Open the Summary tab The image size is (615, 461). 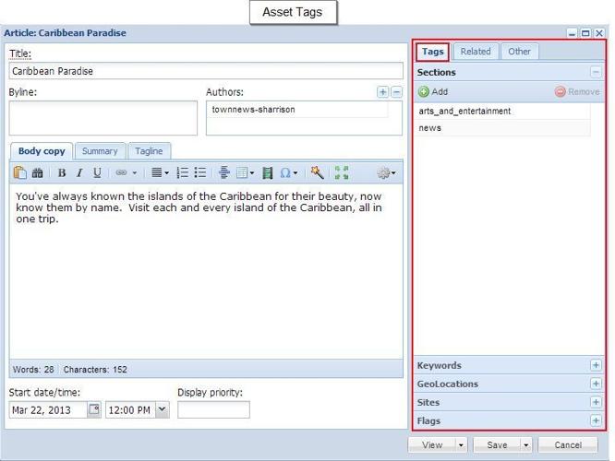tap(99, 151)
